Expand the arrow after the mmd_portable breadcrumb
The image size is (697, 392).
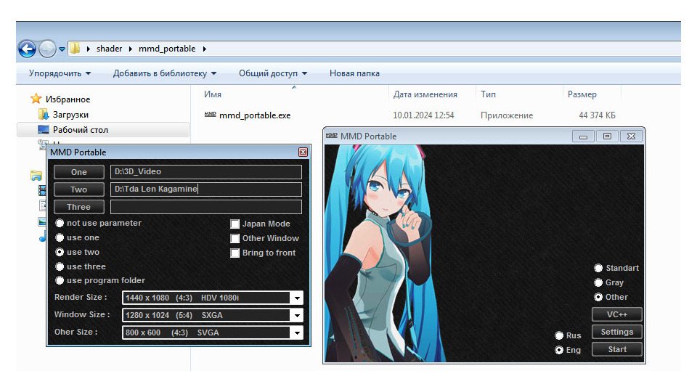pos(205,49)
